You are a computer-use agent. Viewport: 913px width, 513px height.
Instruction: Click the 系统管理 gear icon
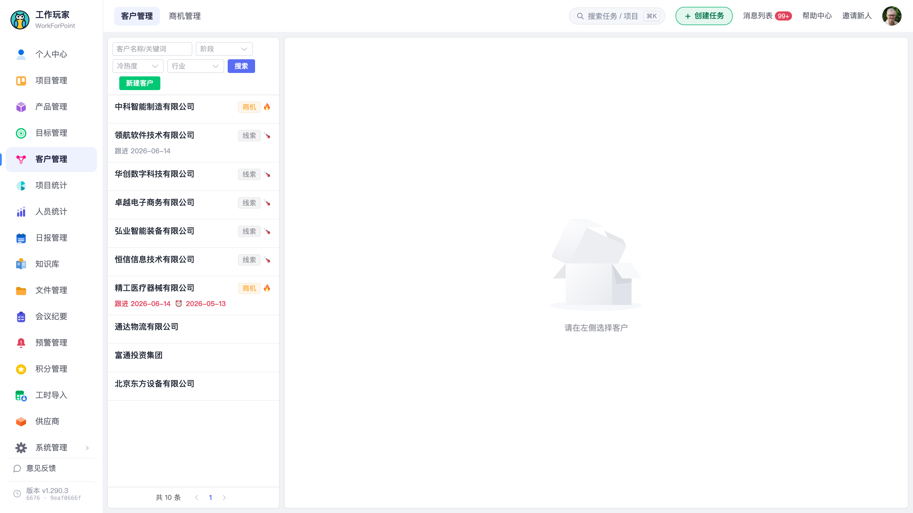(21, 447)
